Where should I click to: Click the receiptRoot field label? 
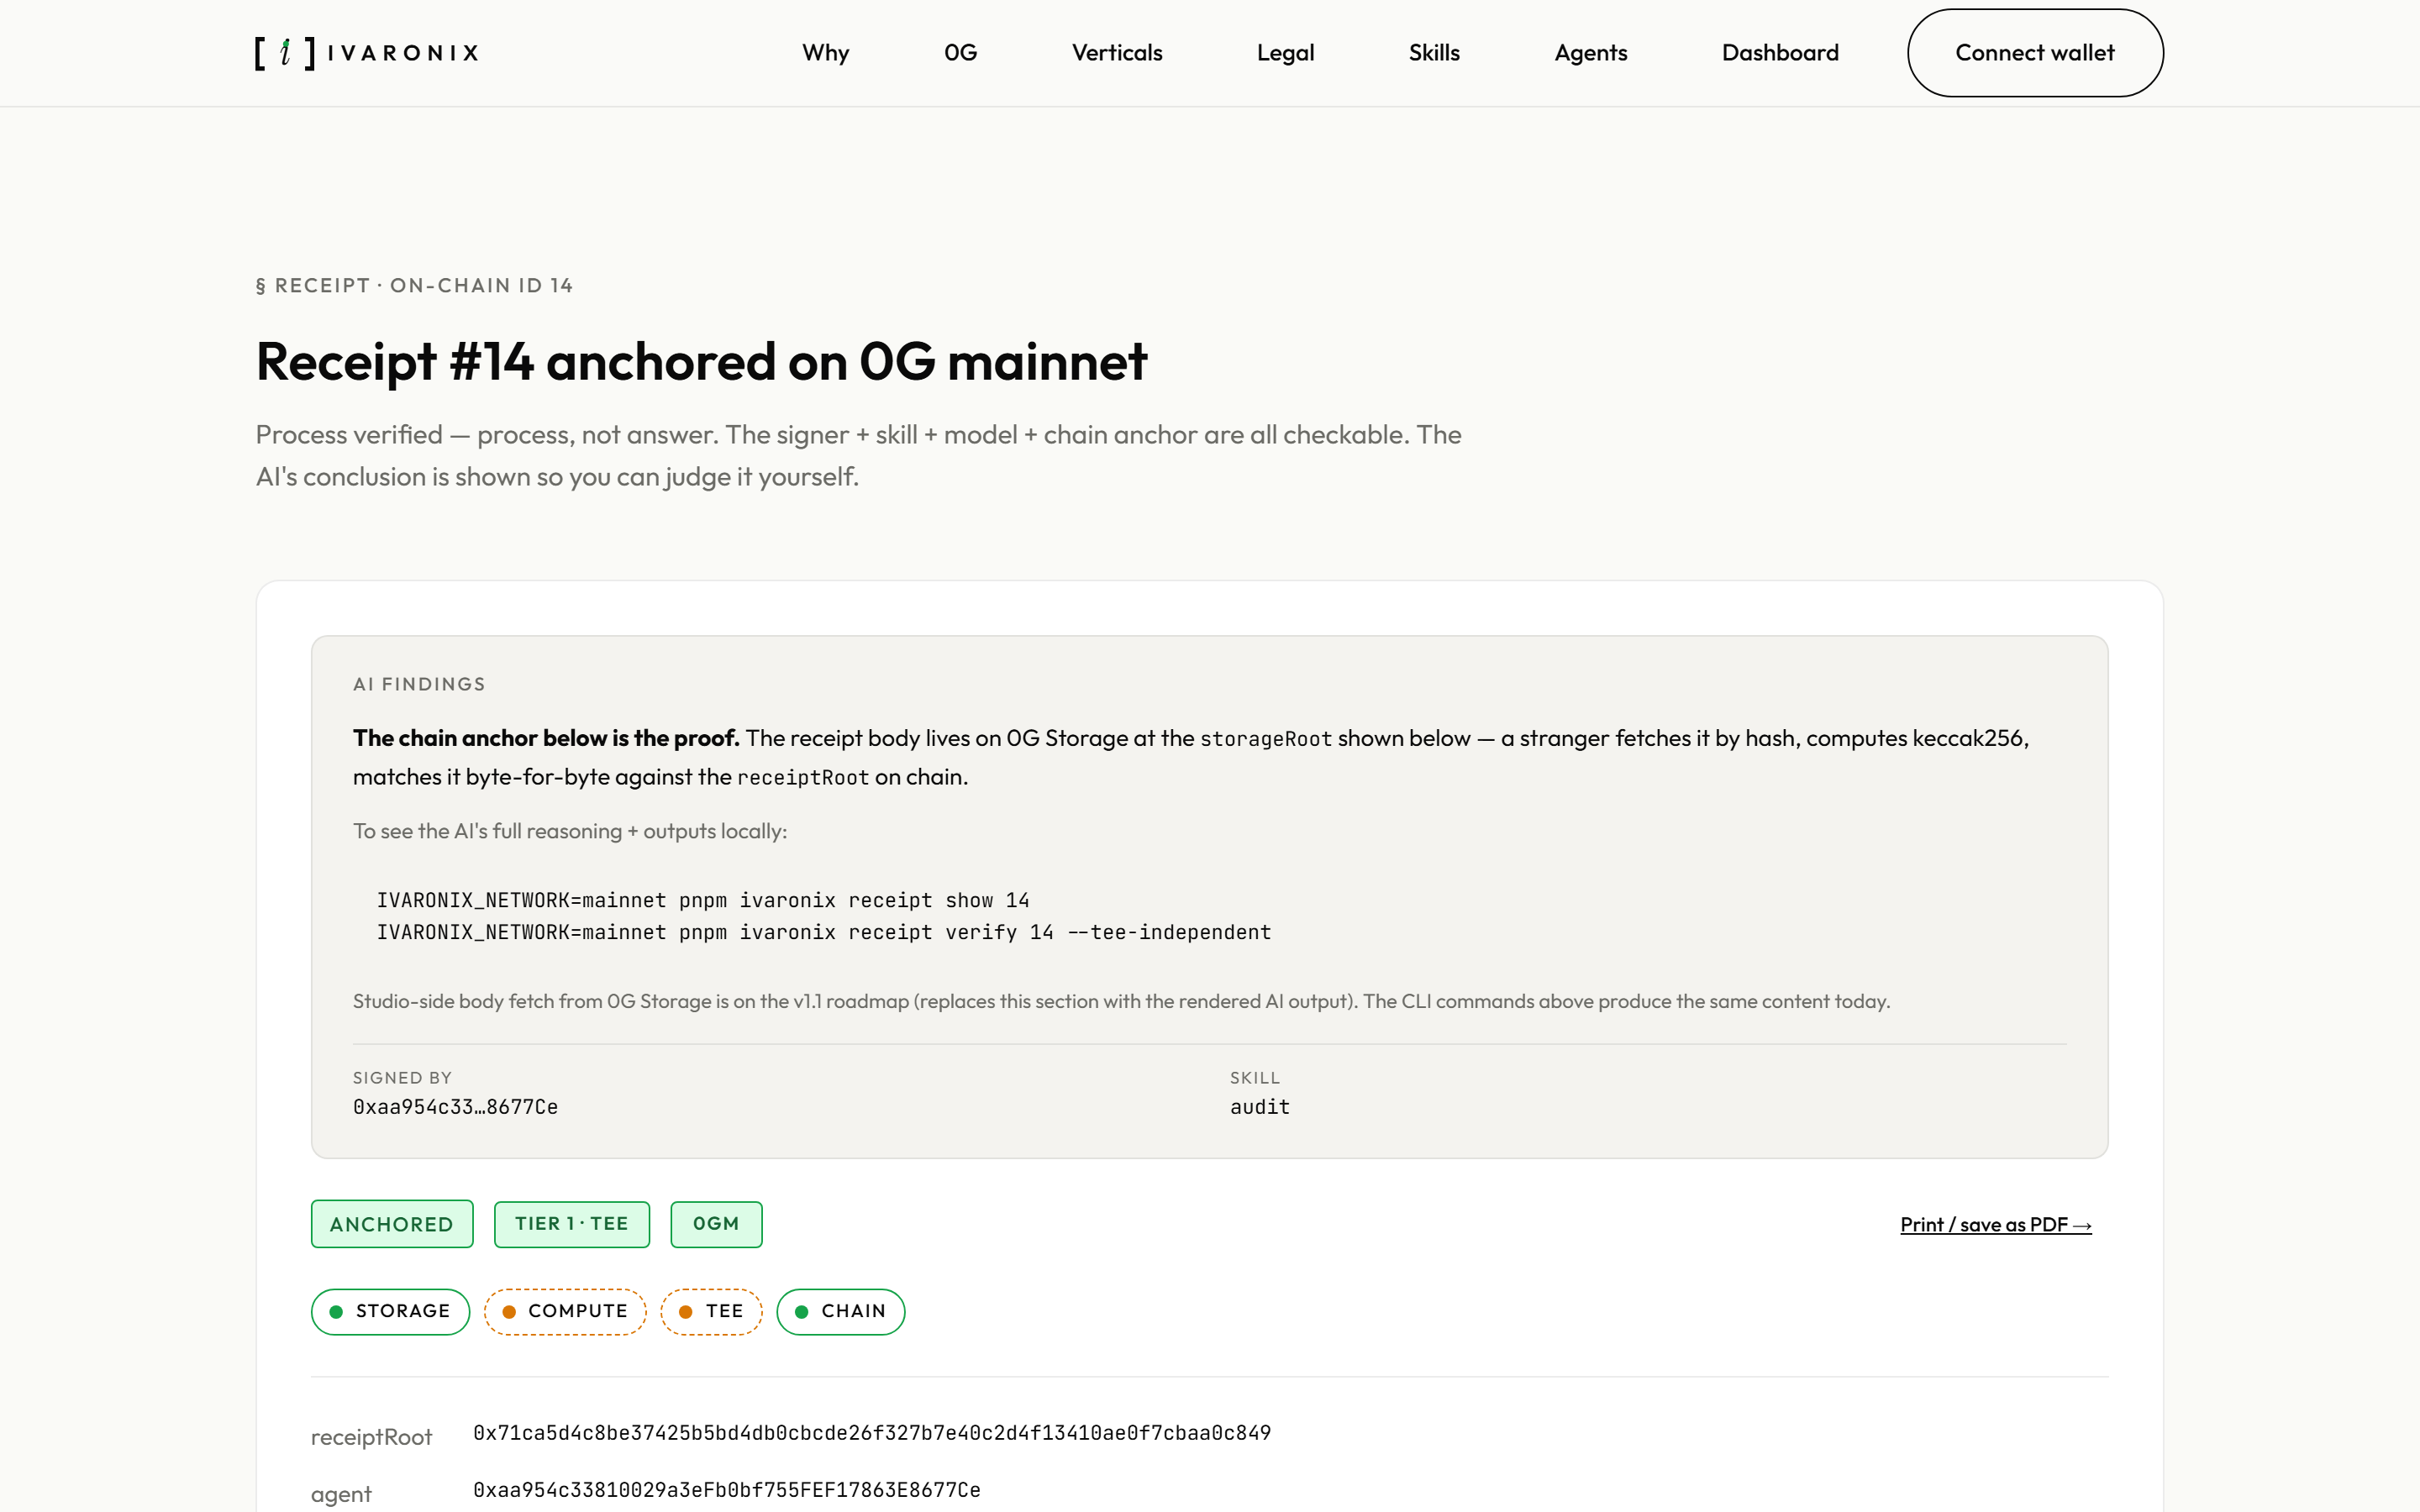(x=371, y=1437)
